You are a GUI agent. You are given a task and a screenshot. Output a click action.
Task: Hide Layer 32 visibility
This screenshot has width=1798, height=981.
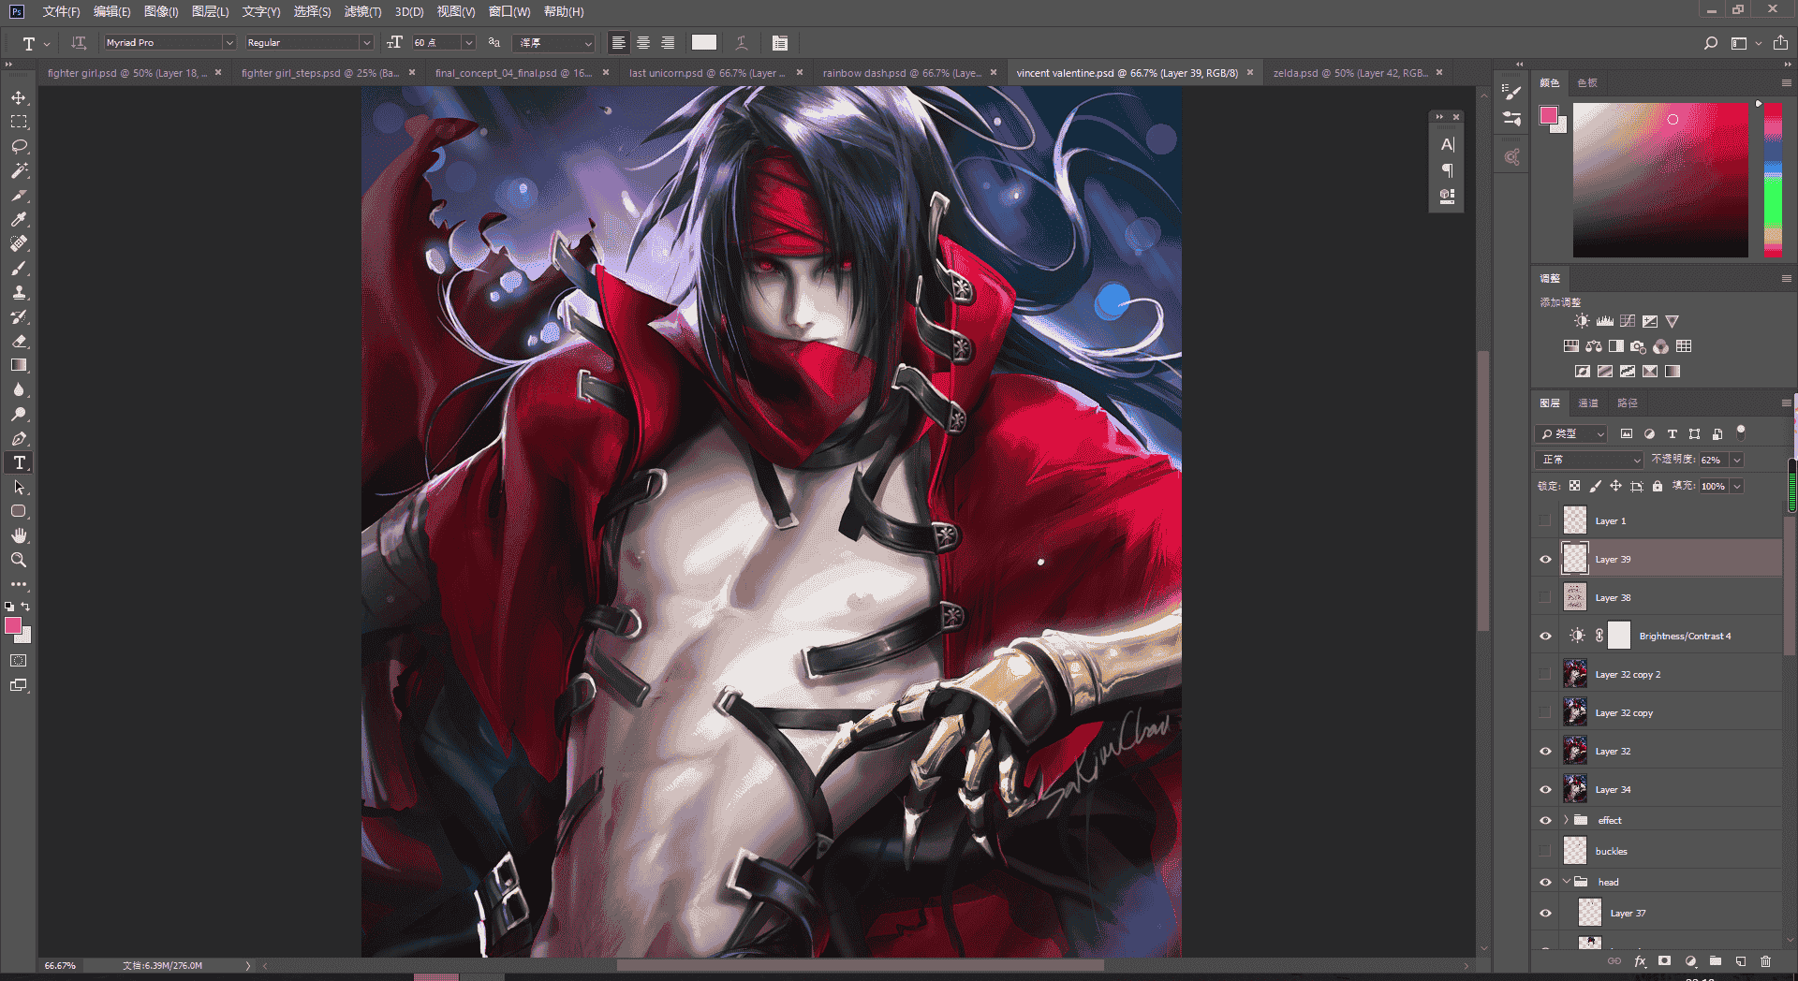1545,751
